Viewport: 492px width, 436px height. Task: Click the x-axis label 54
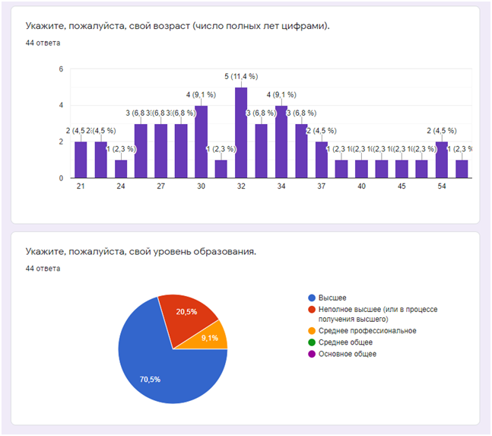[x=442, y=186]
